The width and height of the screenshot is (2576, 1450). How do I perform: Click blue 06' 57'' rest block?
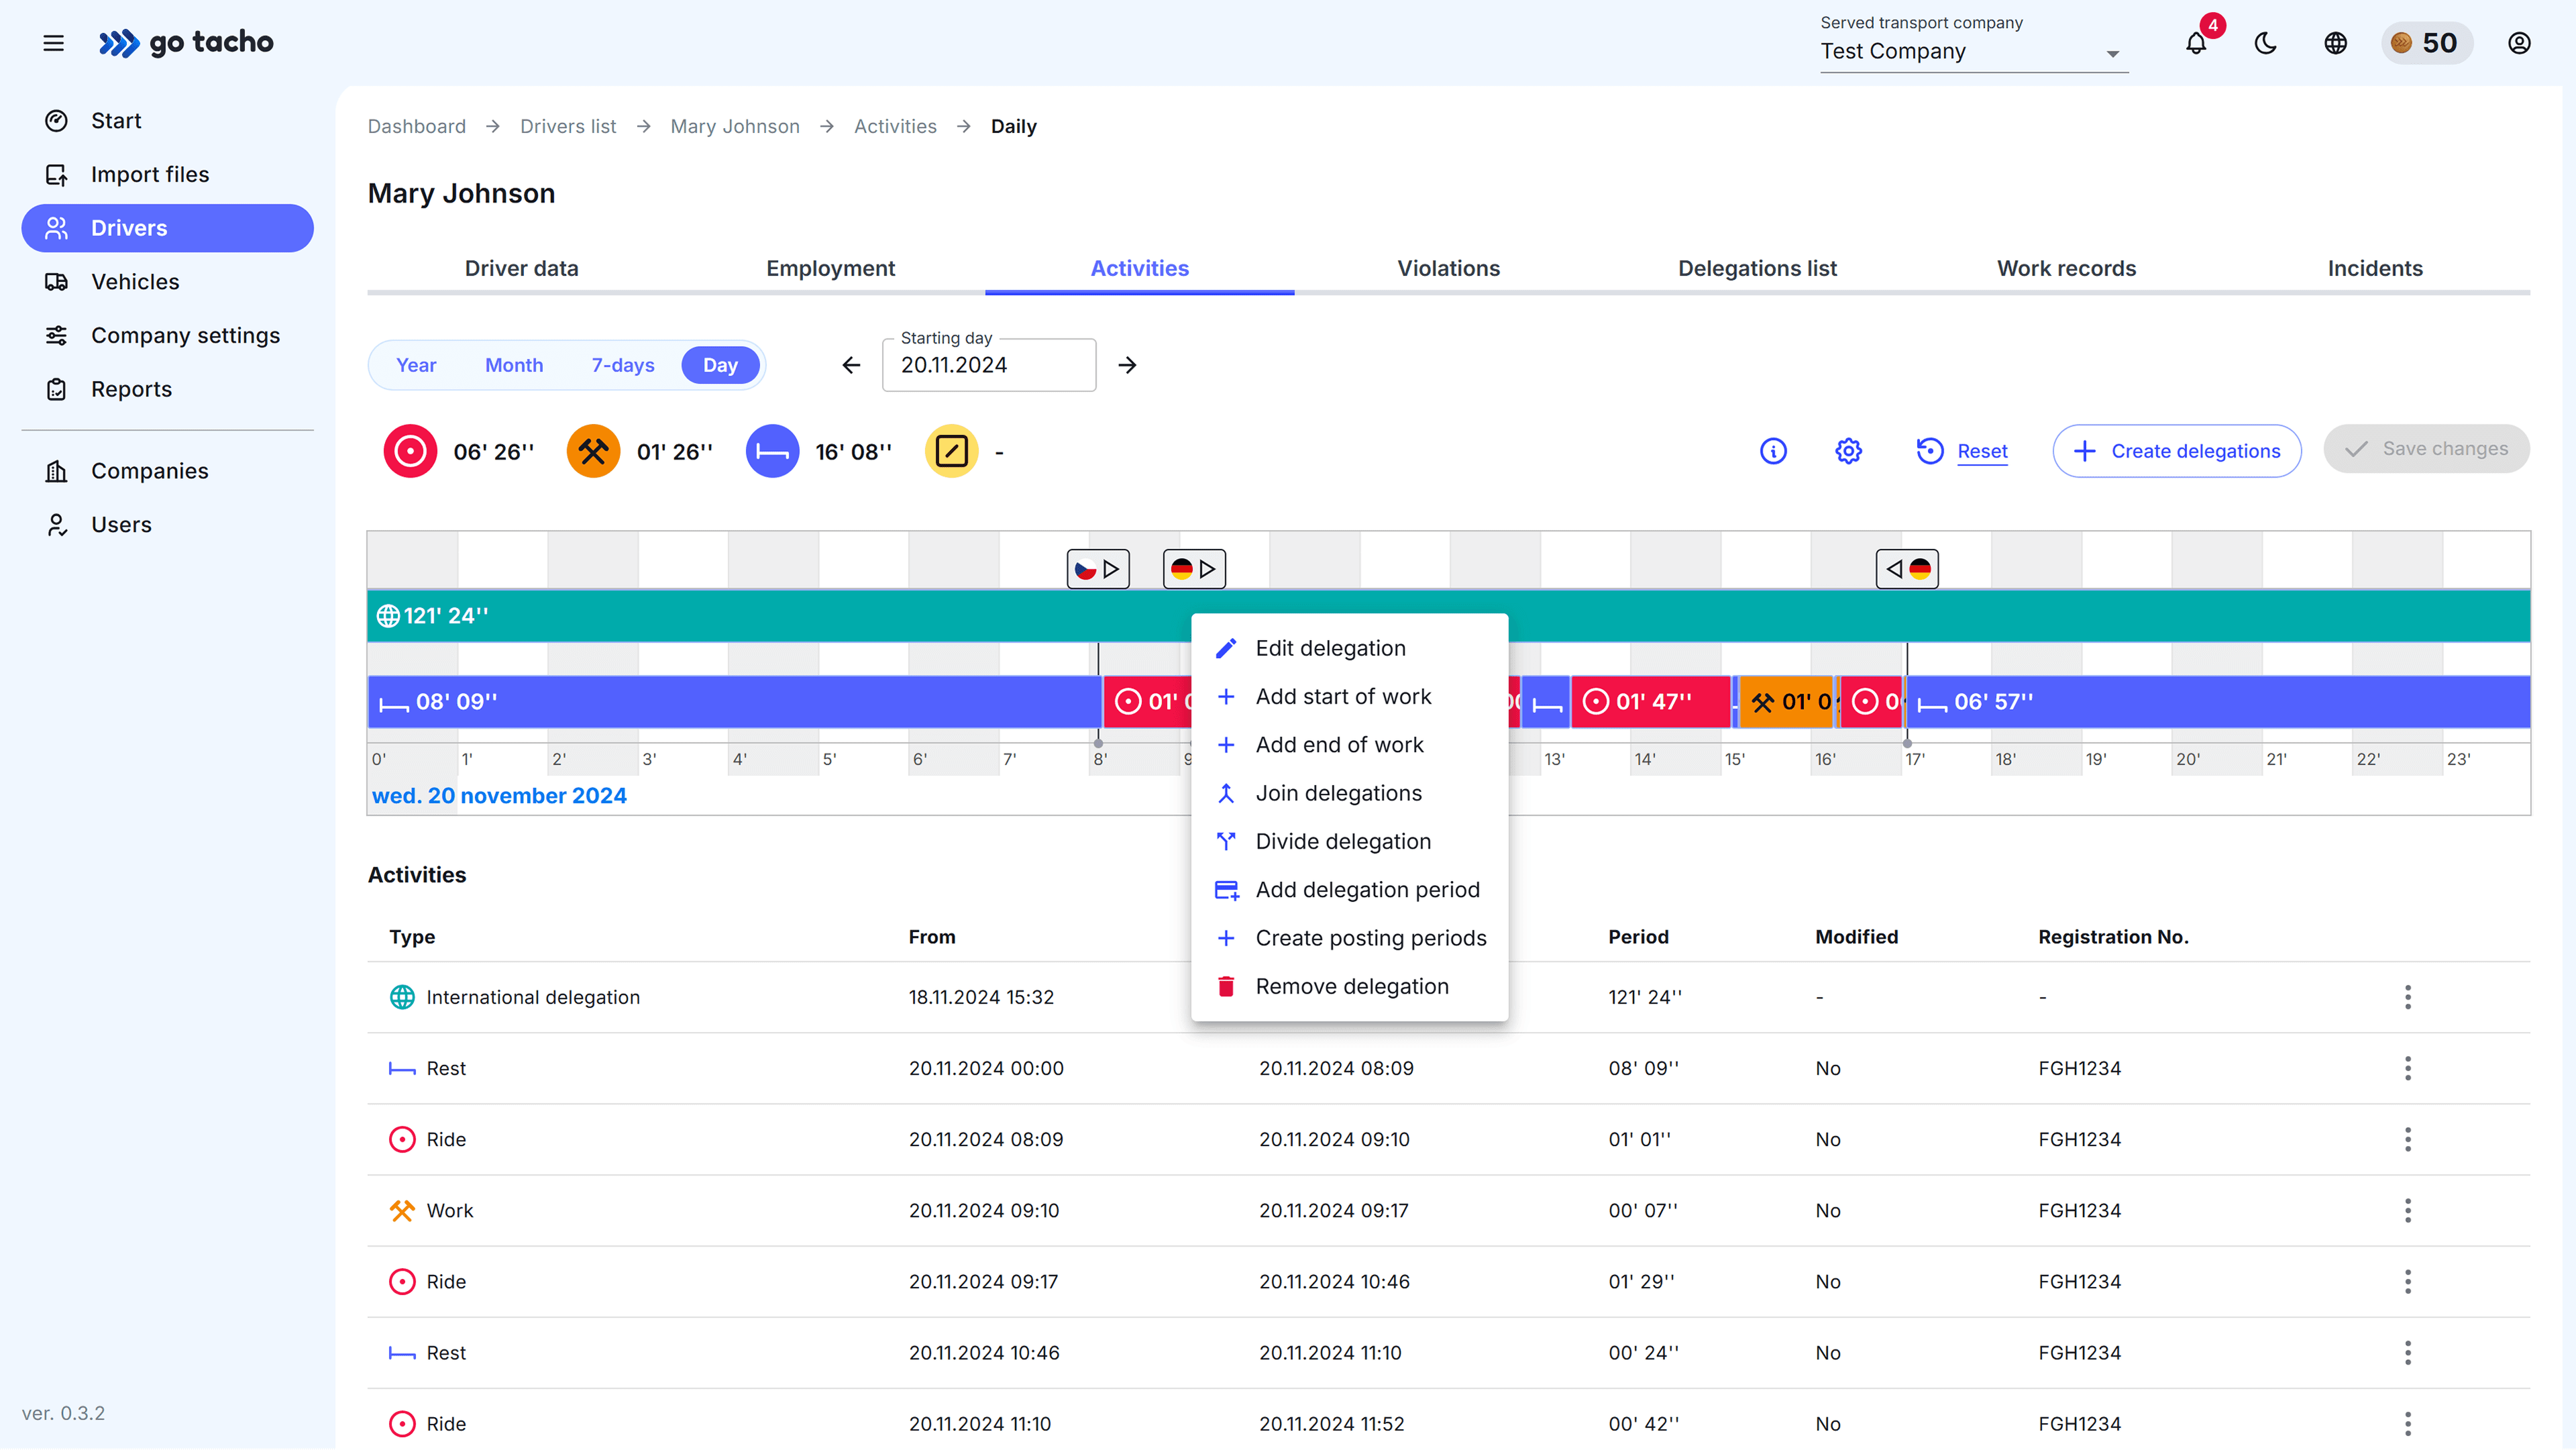(x=2219, y=703)
